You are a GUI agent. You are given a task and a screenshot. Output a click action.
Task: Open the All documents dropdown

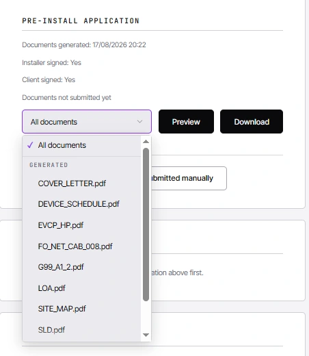click(x=87, y=121)
